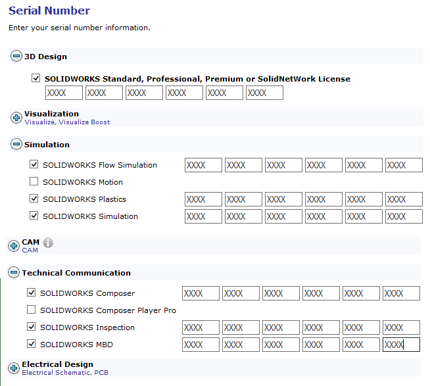The image size is (430, 386).
Task: Click first serial field for 3D Design license
Action: (x=64, y=93)
